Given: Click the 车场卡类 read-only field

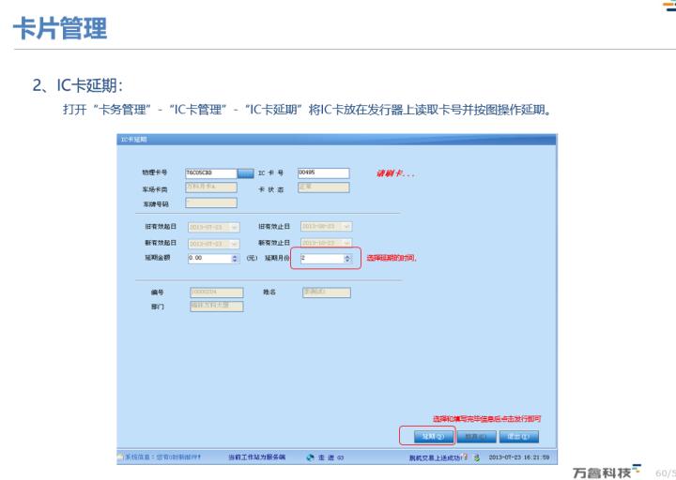Looking at the screenshot, I should point(211,187).
